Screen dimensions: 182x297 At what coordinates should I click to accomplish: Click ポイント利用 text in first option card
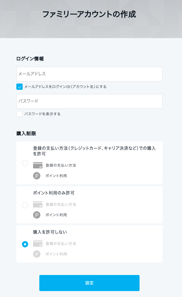click(56, 176)
